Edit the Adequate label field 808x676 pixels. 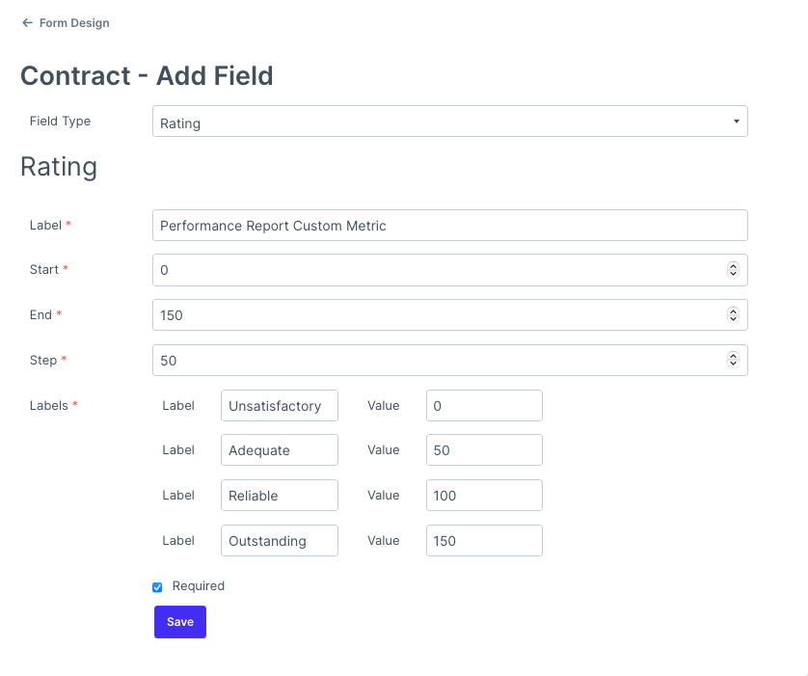click(279, 449)
